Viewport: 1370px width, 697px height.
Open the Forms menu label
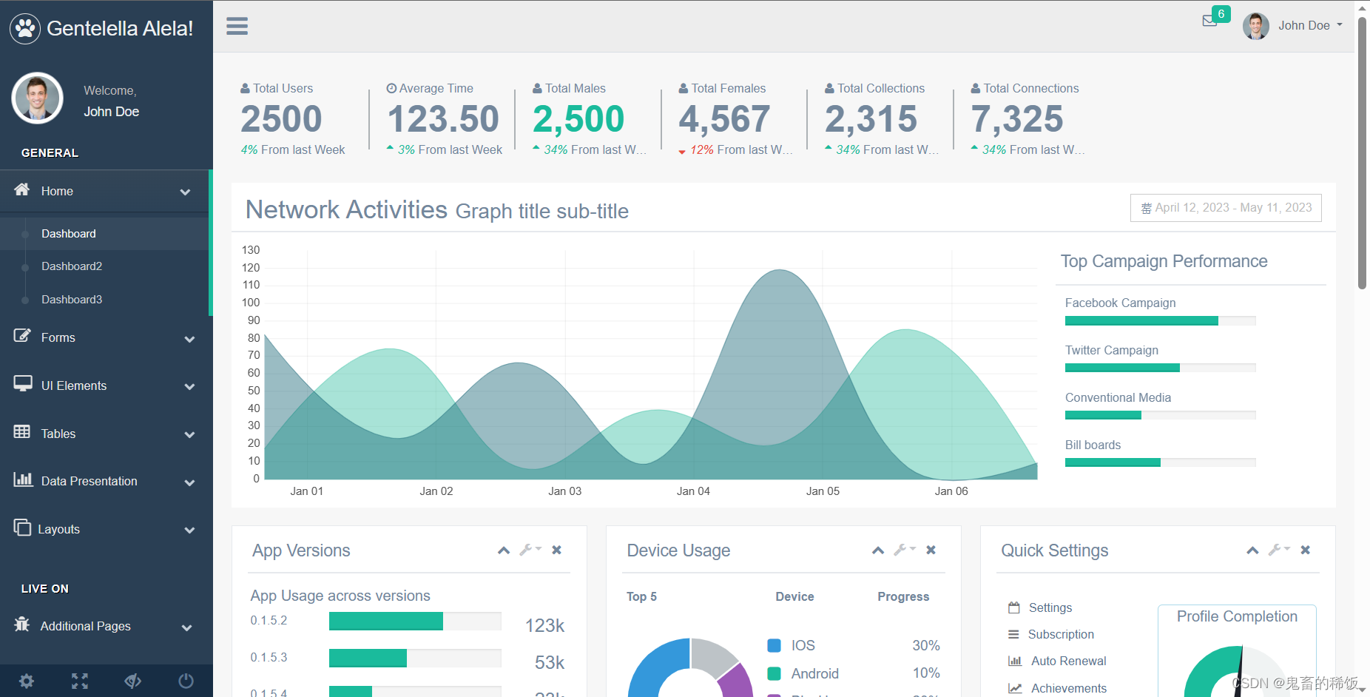point(58,337)
